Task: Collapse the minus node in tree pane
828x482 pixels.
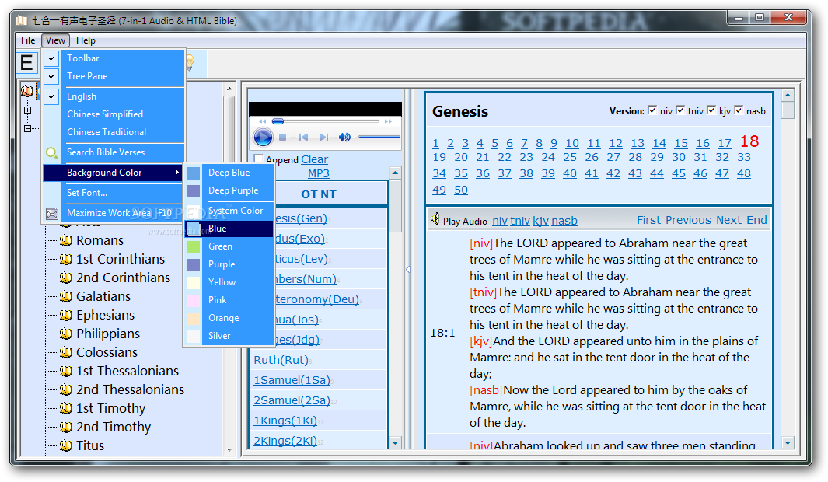Action: 27,128
